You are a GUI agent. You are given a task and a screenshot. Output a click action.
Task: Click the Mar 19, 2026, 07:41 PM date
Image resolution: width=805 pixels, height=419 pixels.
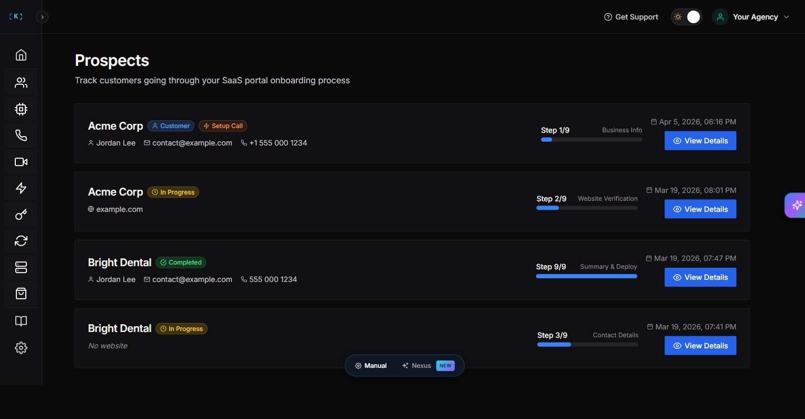point(696,327)
